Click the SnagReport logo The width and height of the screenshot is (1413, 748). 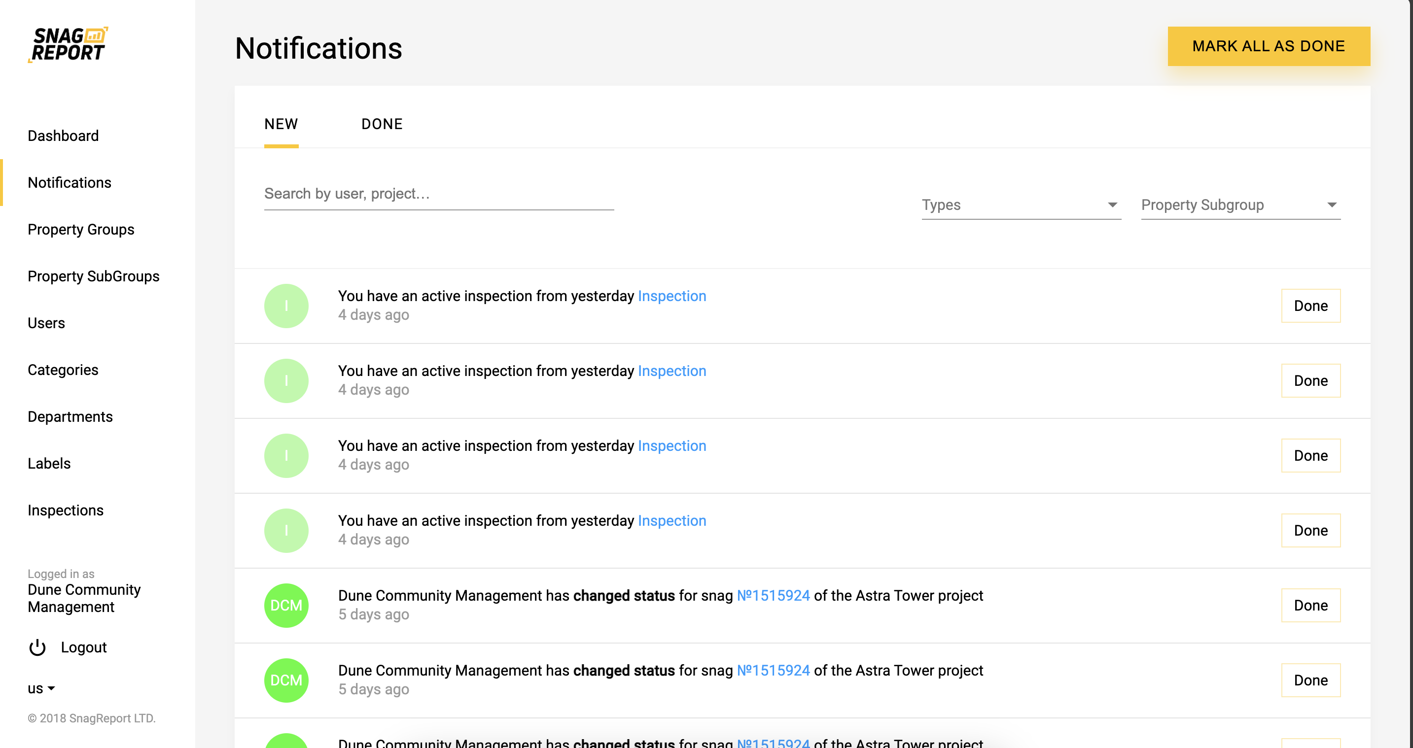[x=68, y=44]
